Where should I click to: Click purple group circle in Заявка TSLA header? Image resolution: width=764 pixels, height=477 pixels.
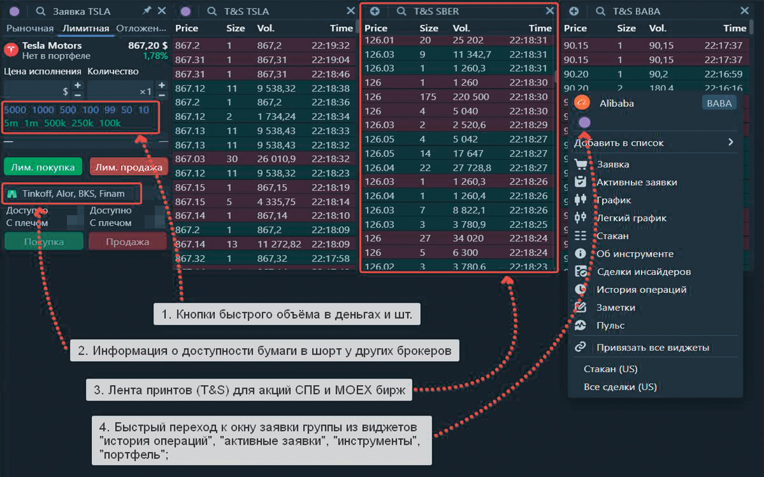pyautogui.click(x=14, y=11)
